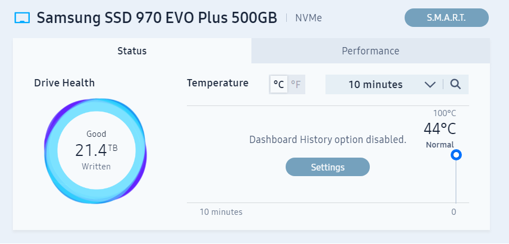
Task: Click the magnifier icon next to the time range
Action: pos(456,84)
